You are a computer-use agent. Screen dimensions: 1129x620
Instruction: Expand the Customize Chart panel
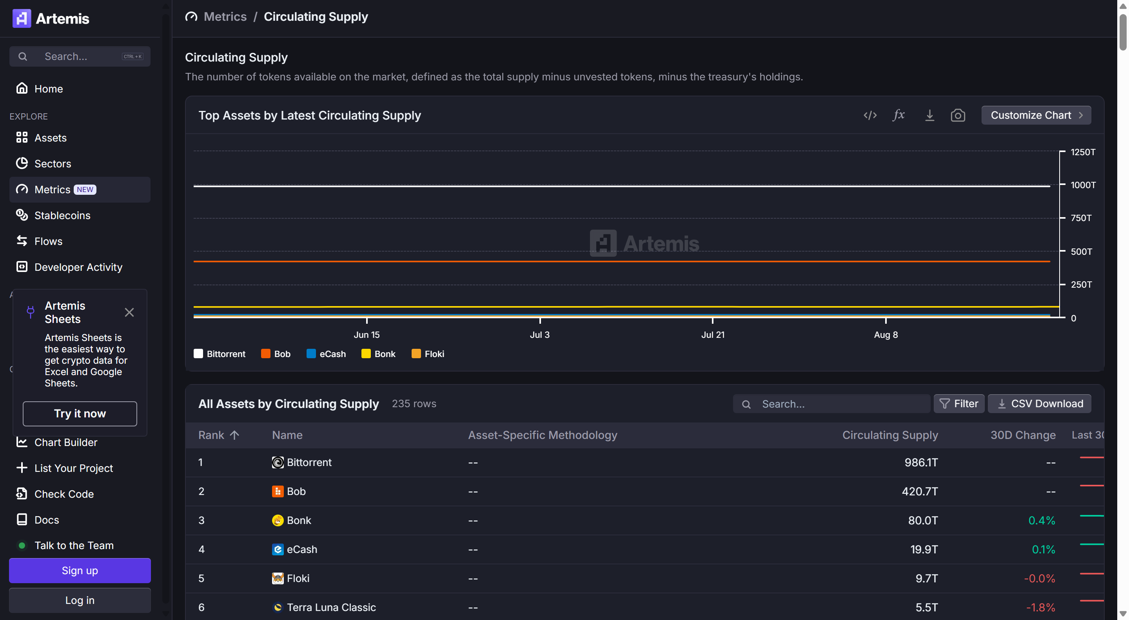click(x=1036, y=115)
